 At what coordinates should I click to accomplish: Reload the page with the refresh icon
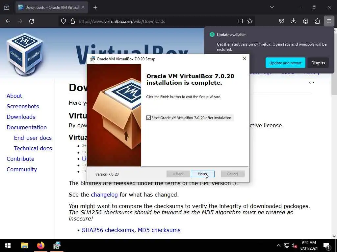pos(32,21)
